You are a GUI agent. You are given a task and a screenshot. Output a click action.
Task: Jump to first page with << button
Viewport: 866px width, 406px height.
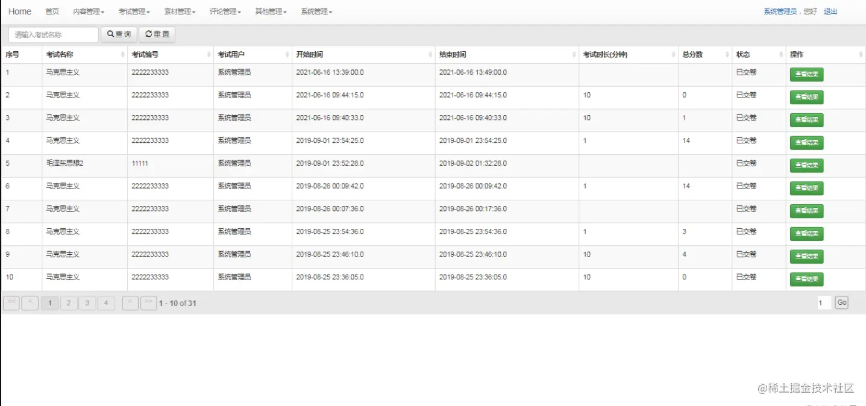coord(11,303)
